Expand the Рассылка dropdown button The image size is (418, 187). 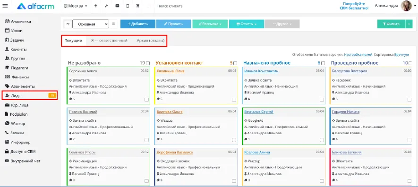click(x=210, y=24)
